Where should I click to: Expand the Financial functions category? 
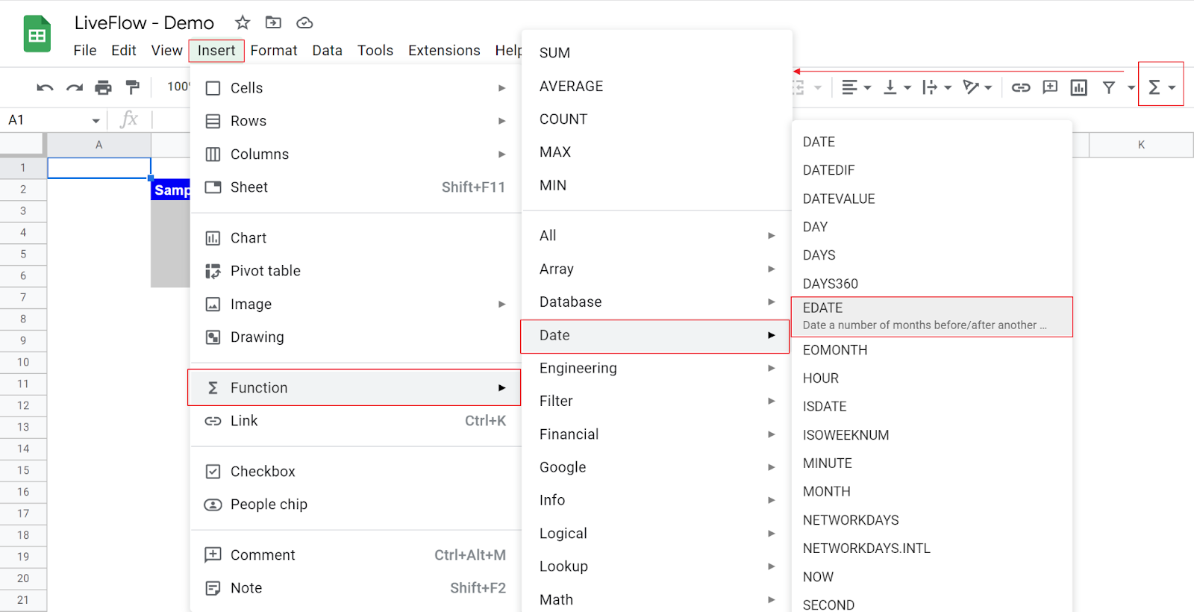click(x=657, y=434)
